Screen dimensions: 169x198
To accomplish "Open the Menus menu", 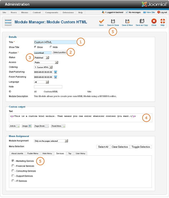I will (25, 13).
